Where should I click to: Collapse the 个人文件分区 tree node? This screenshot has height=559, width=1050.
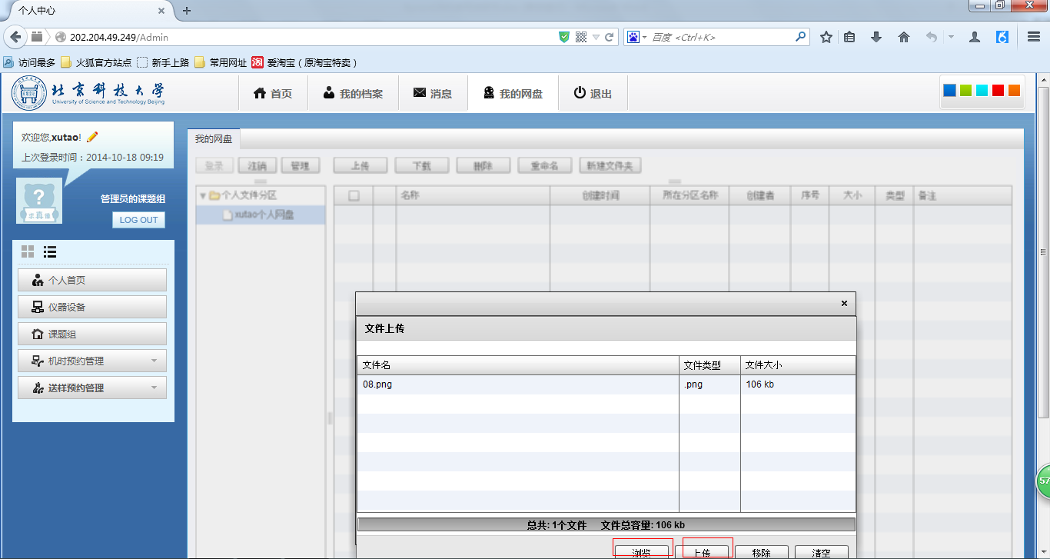(203, 196)
